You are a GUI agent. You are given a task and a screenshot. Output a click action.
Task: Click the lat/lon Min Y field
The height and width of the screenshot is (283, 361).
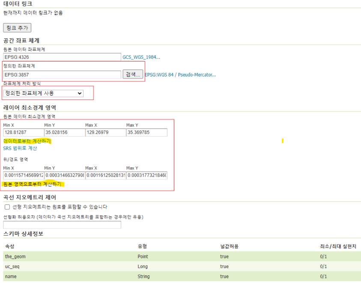[65, 175]
